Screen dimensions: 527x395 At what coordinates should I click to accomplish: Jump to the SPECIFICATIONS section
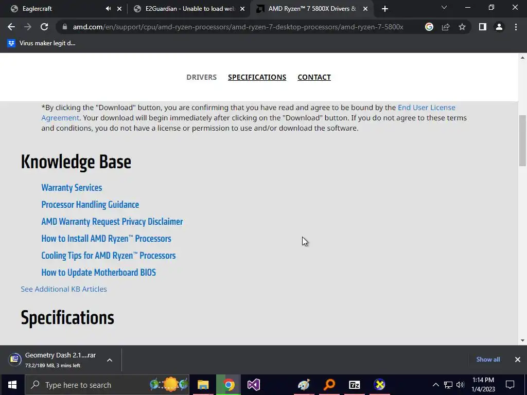[257, 77]
